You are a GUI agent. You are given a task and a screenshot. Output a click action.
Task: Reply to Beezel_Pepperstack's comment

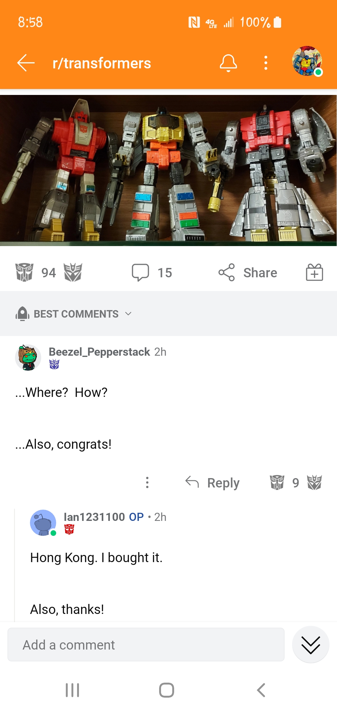click(x=212, y=482)
